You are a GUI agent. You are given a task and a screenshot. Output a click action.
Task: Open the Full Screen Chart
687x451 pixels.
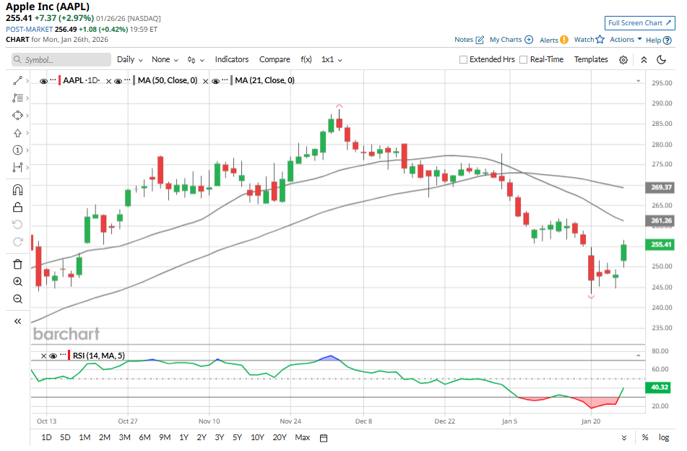(x=639, y=23)
